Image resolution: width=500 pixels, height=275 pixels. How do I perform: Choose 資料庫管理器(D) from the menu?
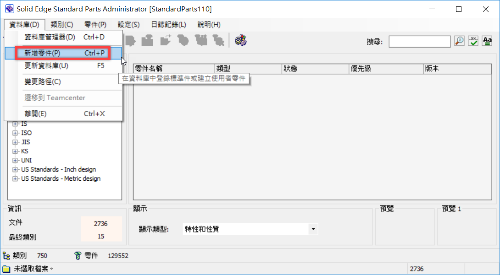[x=63, y=37]
